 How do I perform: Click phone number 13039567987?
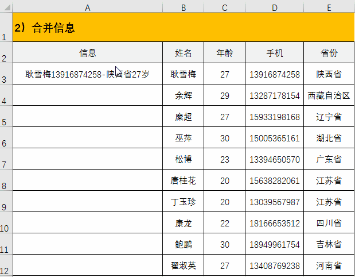[274, 202]
